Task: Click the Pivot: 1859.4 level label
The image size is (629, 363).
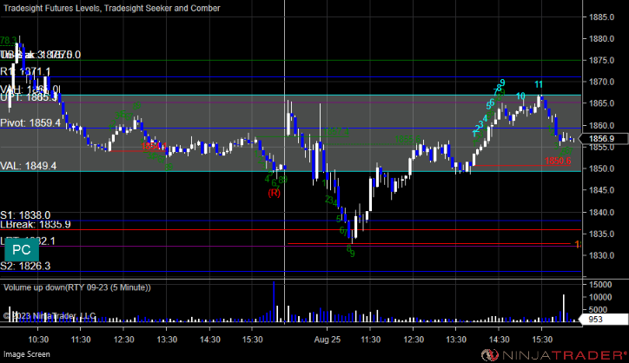Action: pyautogui.click(x=30, y=122)
